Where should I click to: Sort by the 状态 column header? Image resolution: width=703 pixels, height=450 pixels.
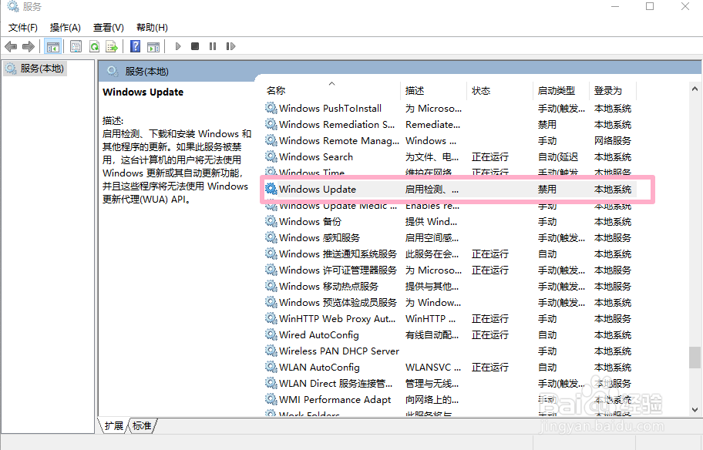point(500,90)
